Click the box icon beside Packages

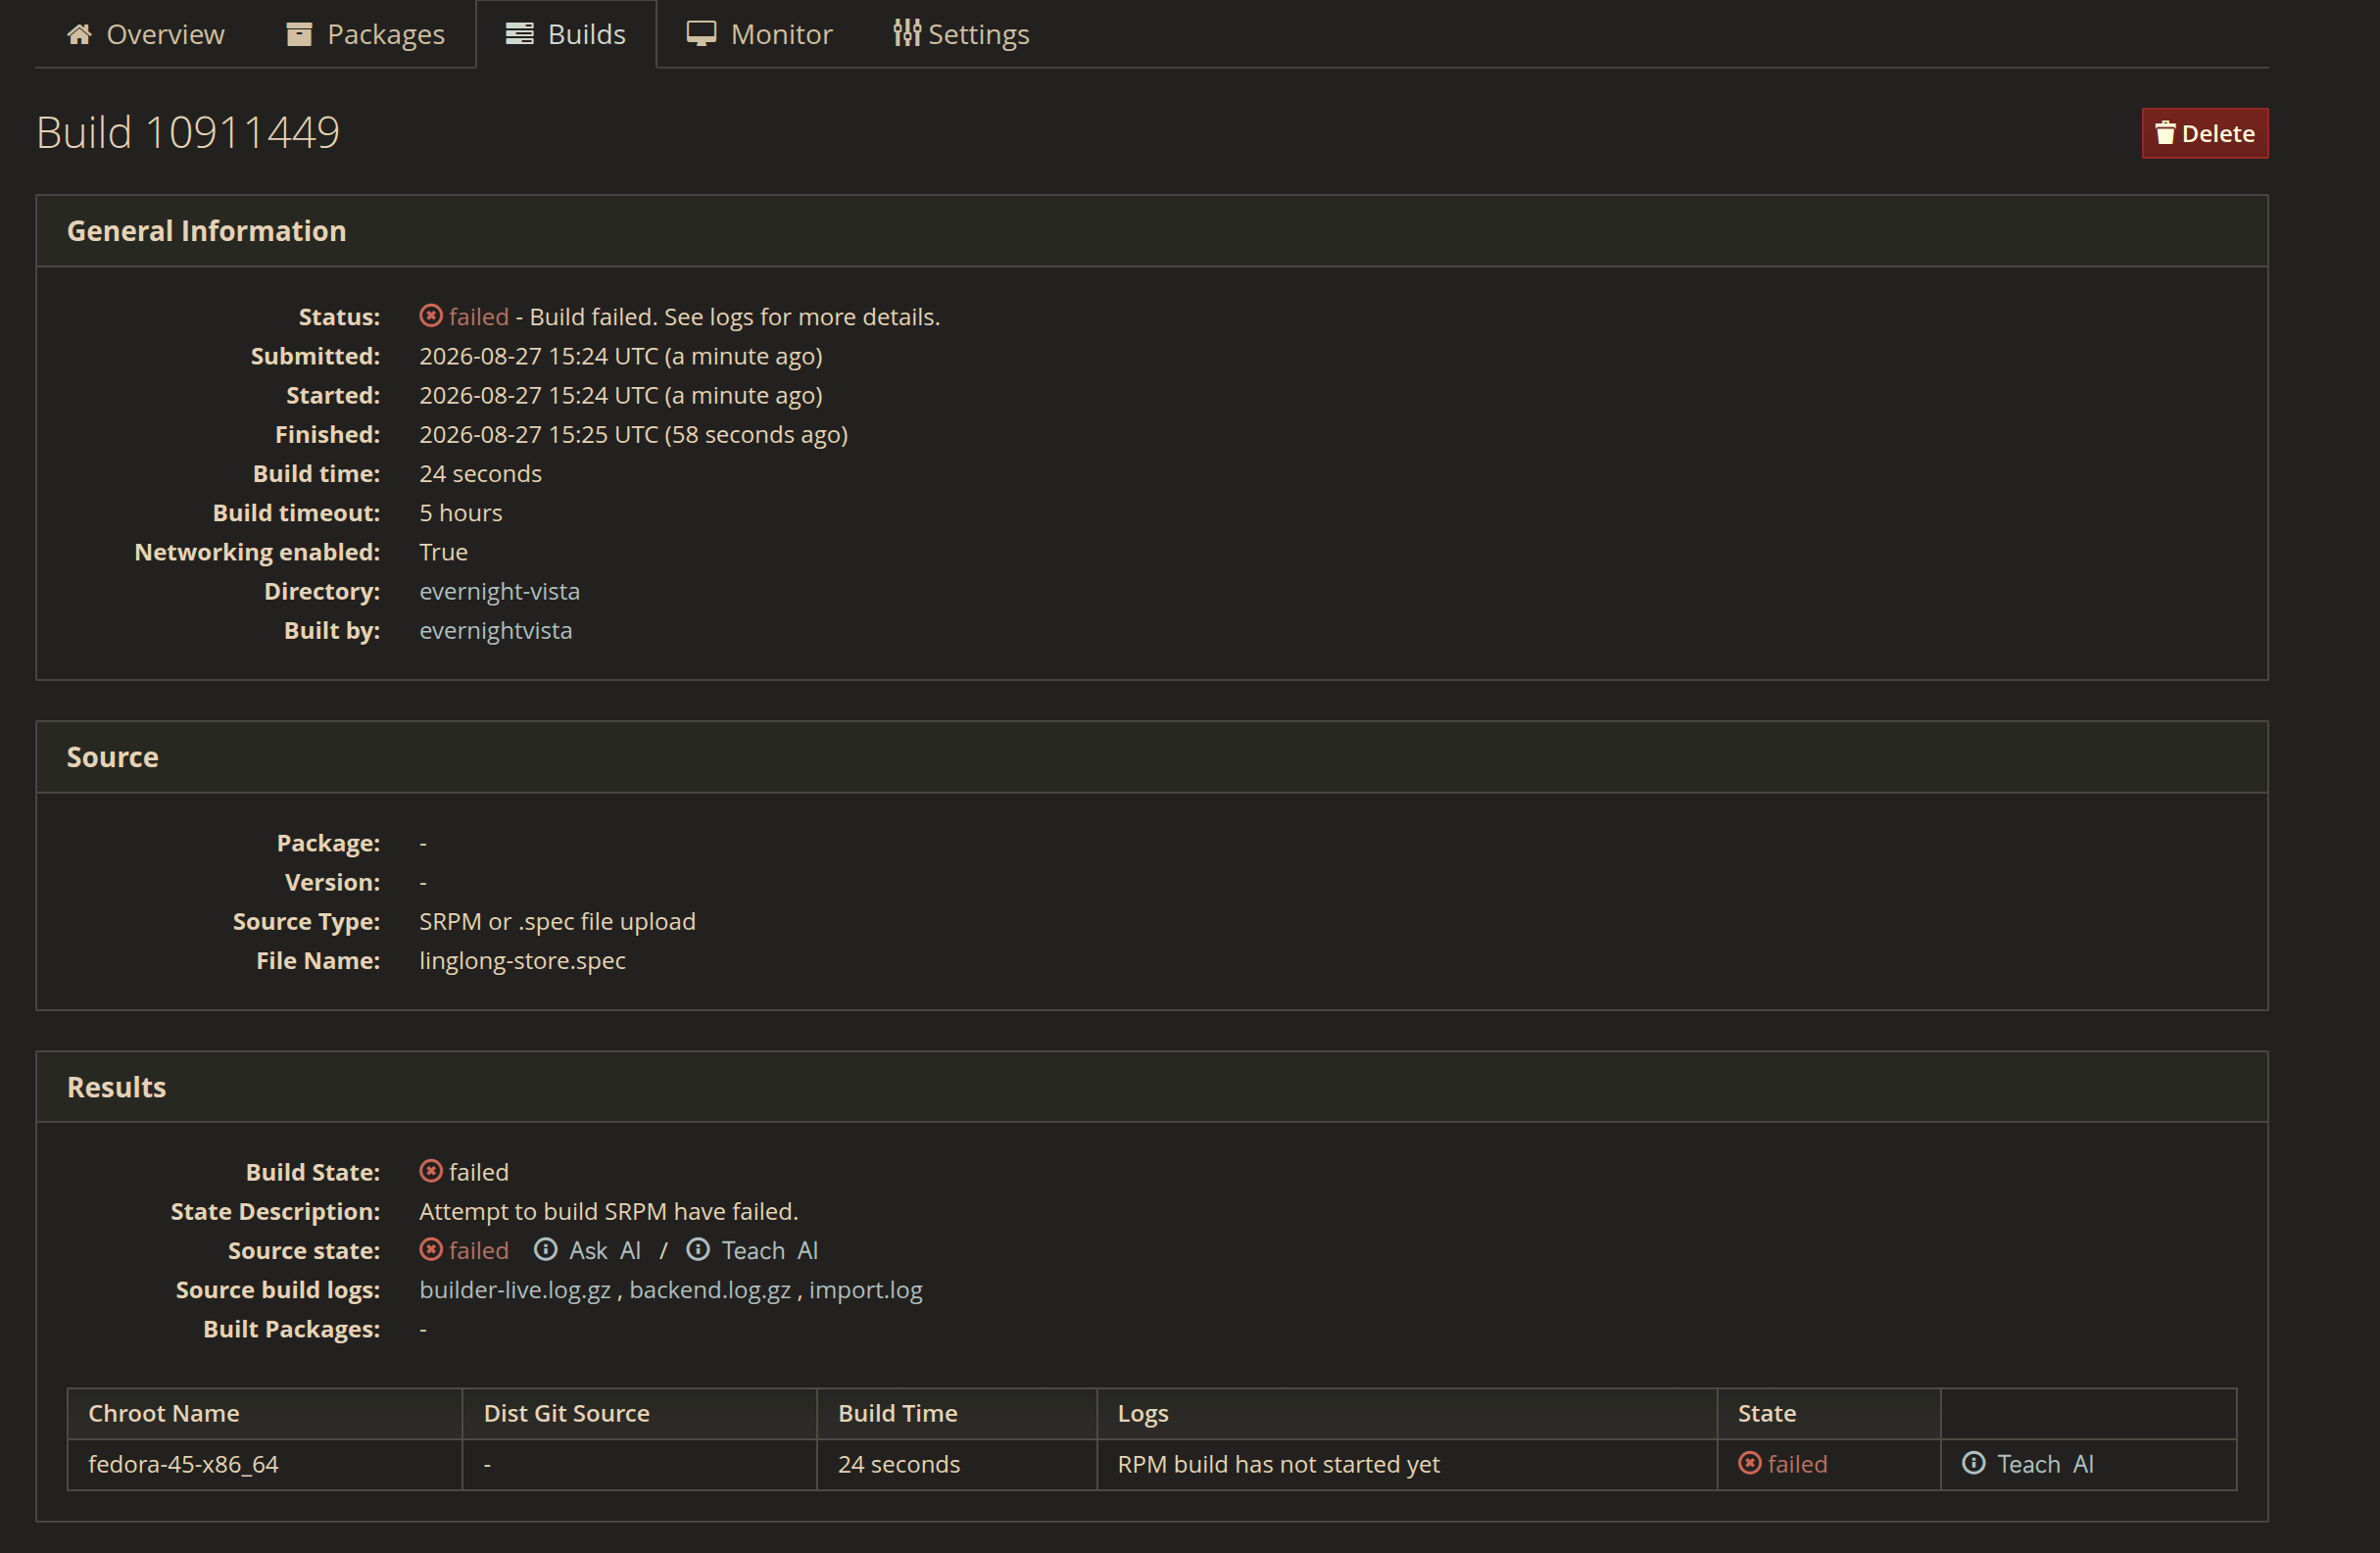299,34
